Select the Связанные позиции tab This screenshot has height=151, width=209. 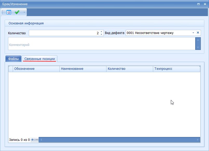[39, 59]
